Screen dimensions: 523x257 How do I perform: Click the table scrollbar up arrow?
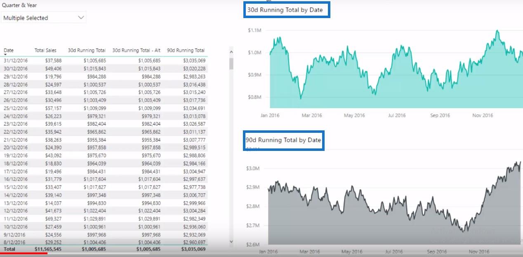(x=231, y=52)
